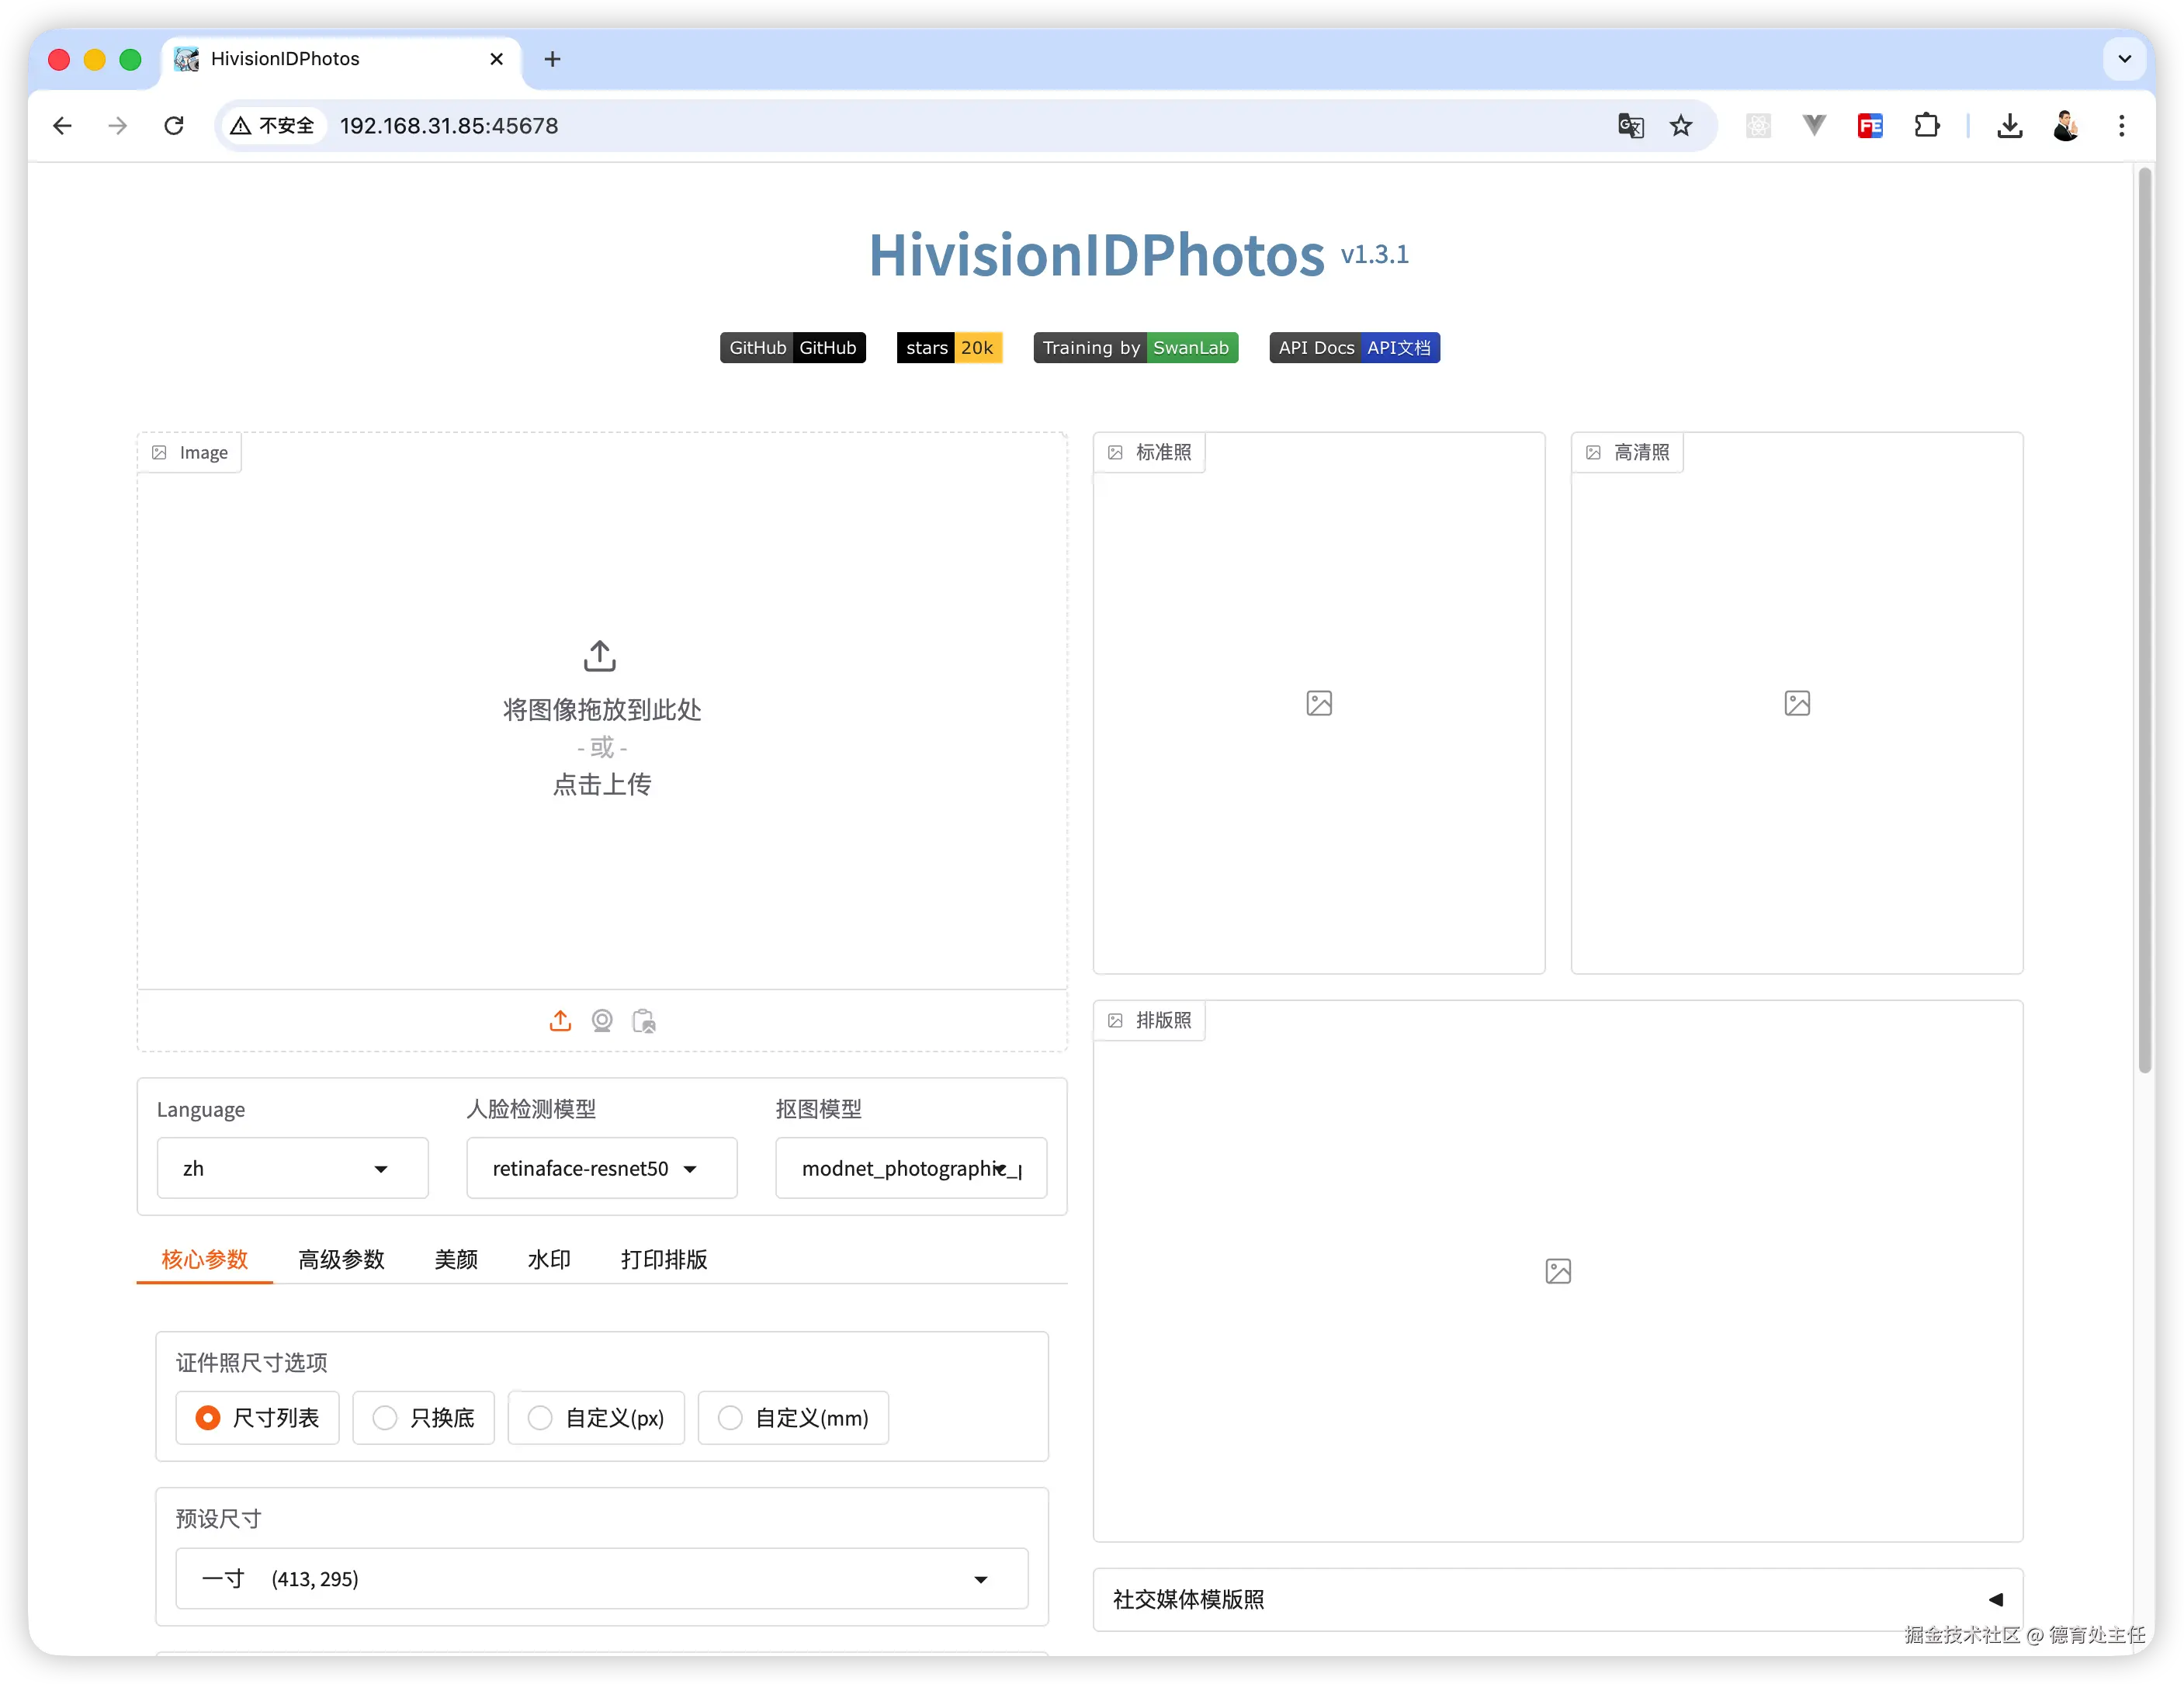Image resolution: width=2184 pixels, height=1684 pixels.
Task: Click the placeholder icon in 标准照 panel
Action: [x=1319, y=703]
